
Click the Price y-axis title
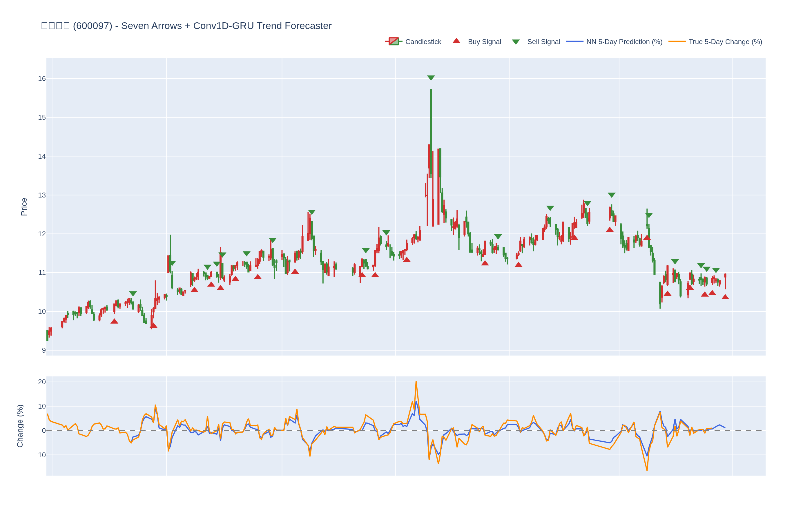coord(24,206)
